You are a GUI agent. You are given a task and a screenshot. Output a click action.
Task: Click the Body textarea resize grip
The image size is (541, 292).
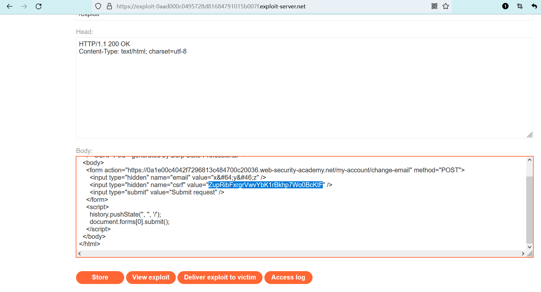click(x=530, y=254)
